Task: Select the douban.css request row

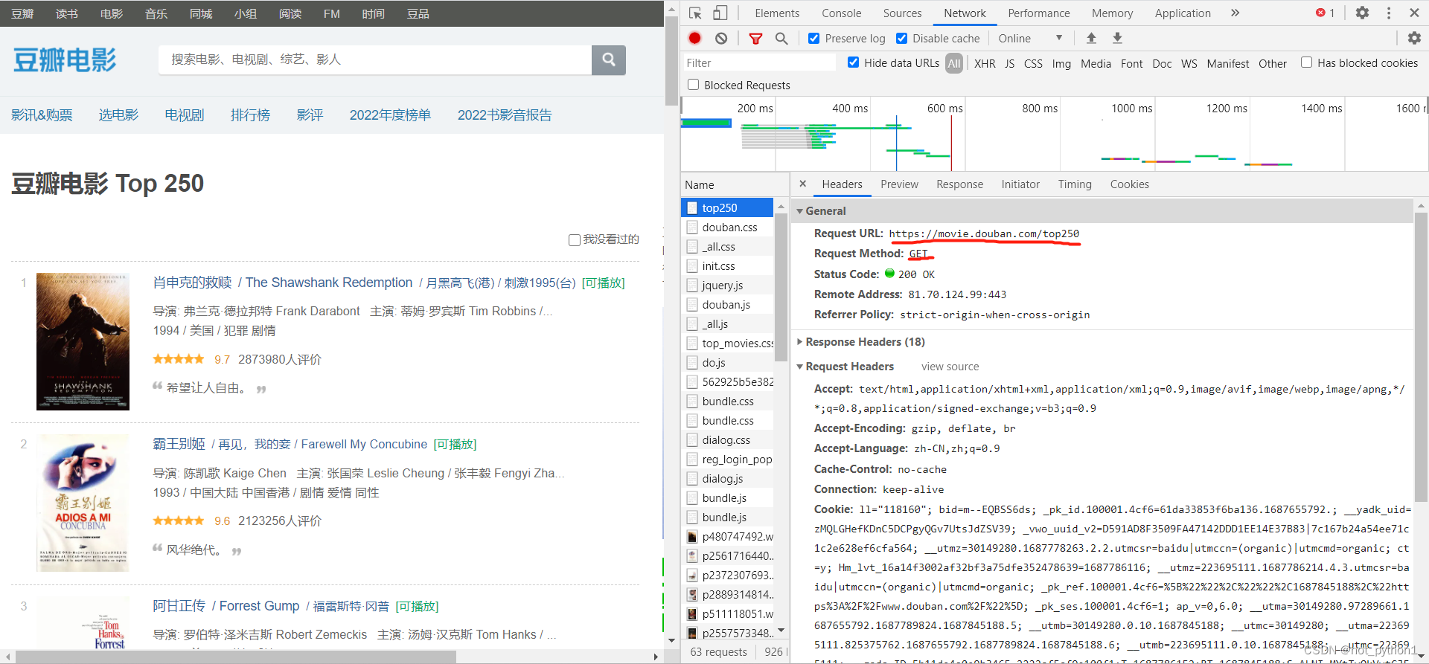Action: click(x=727, y=227)
